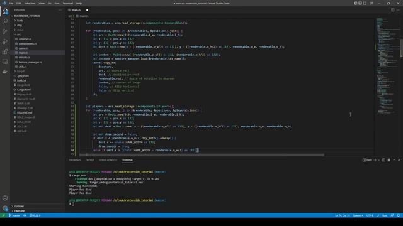This screenshot has width=403, height=226.
Task: Open the notifications bell icon
Action: (x=399, y=215)
